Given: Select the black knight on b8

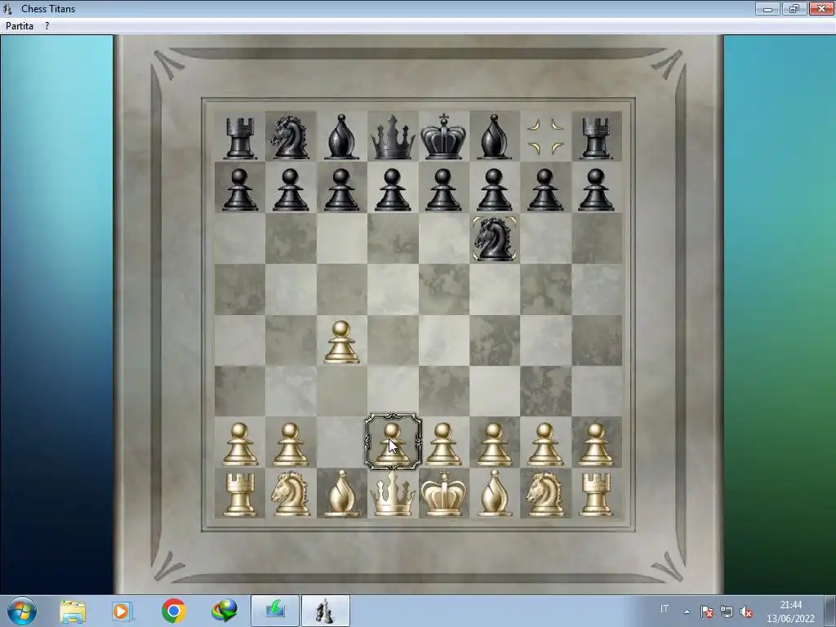Looking at the screenshot, I should click(x=290, y=137).
